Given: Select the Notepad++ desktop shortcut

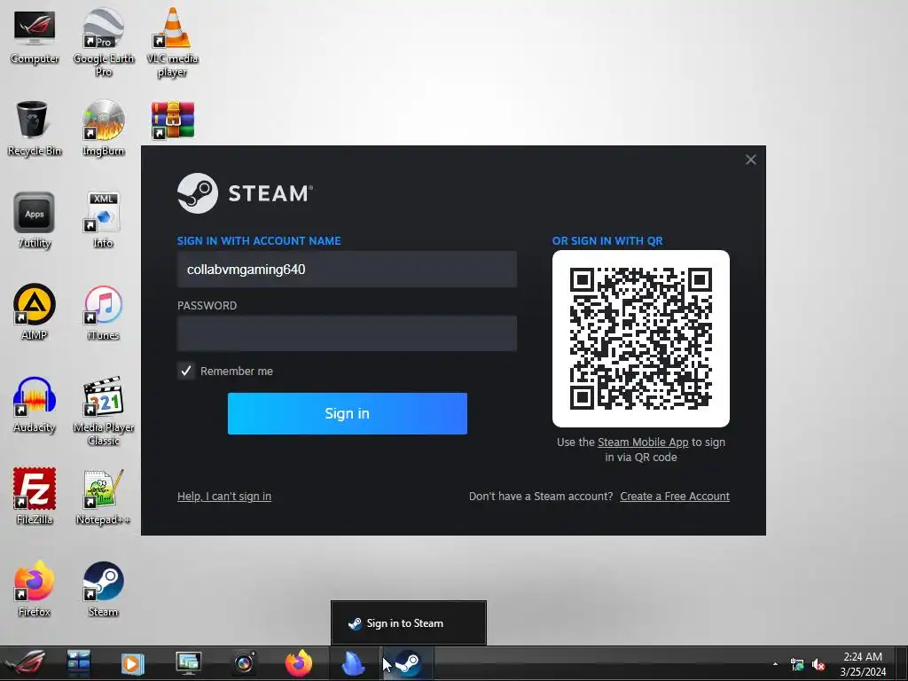Looking at the screenshot, I should coord(103,497).
